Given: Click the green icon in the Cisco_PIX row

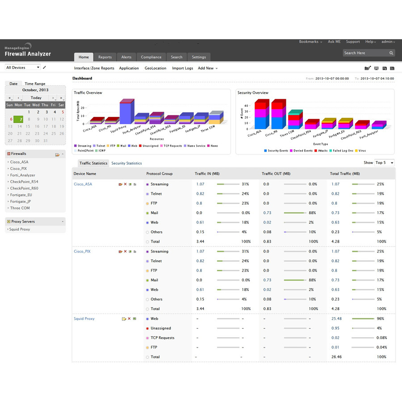Looking at the screenshot, I should point(130,251).
